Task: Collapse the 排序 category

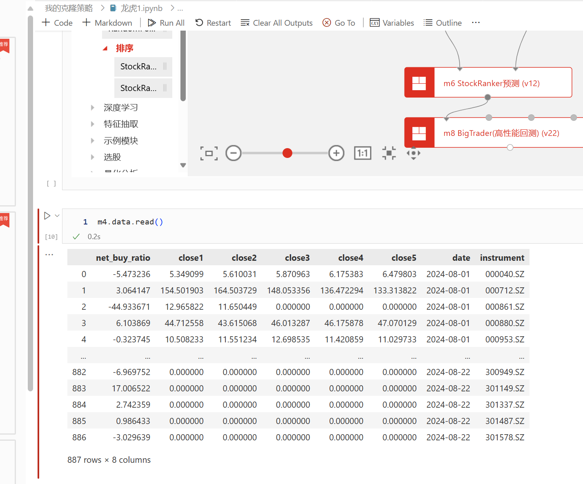Action: [105, 48]
